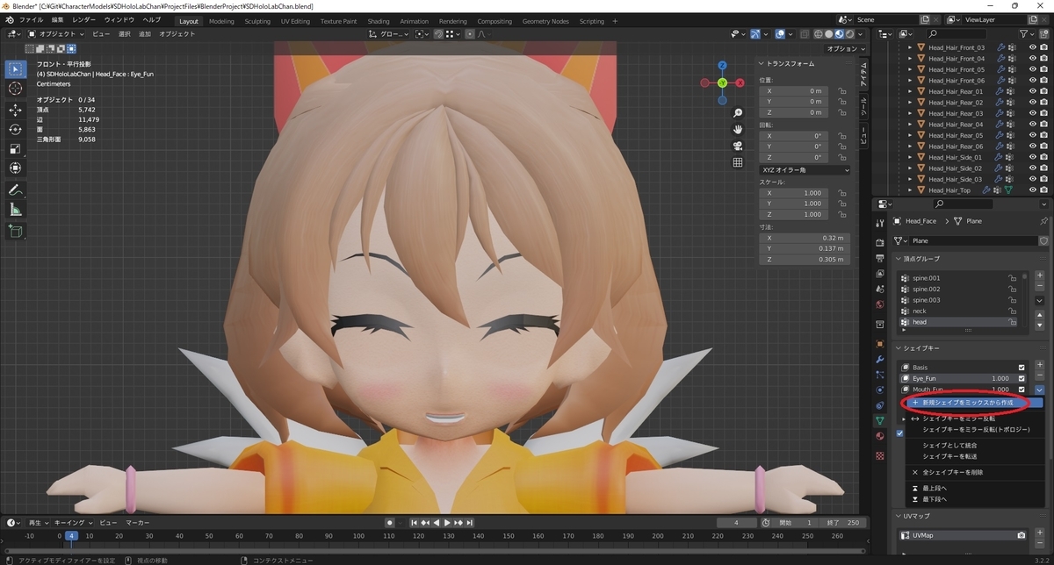Select the Scale tool
The image size is (1054, 565).
click(x=15, y=148)
